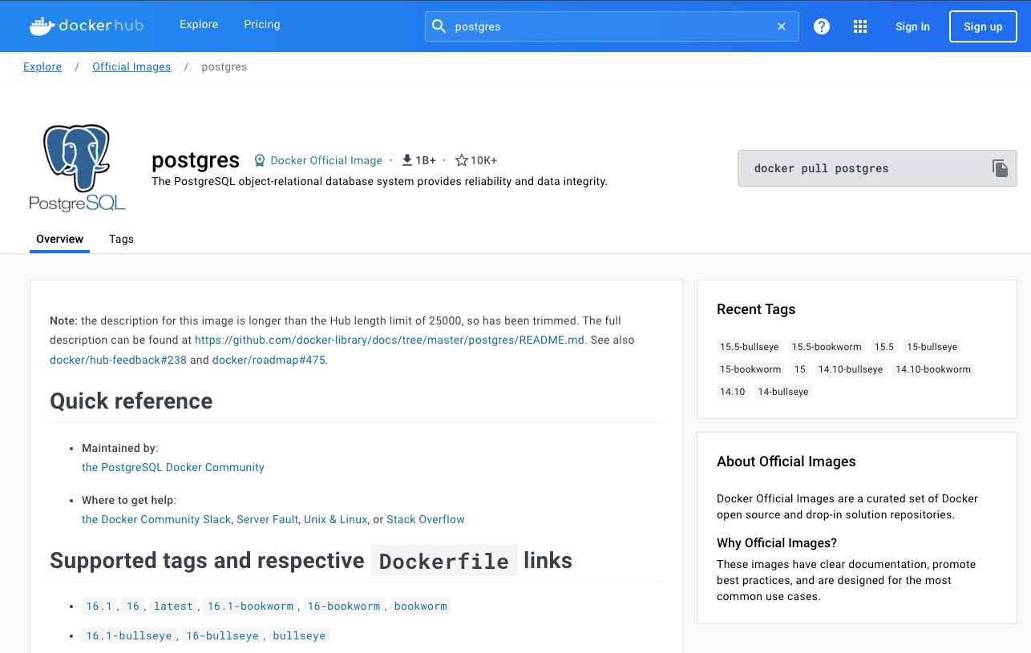The height and width of the screenshot is (653, 1031).
Task: Select the 14.10-bullseye recent tag
Action: click(x=851, y=369)
